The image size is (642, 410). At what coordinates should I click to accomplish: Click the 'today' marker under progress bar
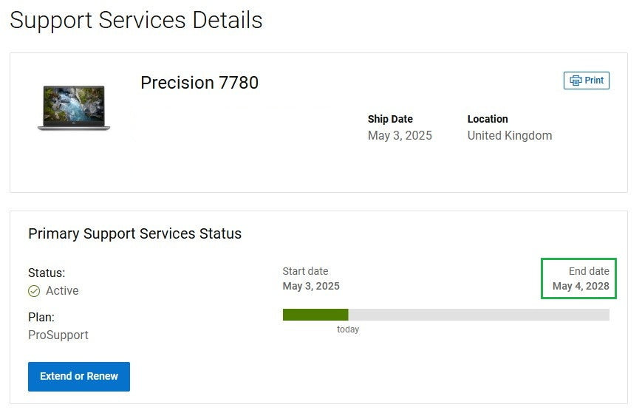point(348,329)
